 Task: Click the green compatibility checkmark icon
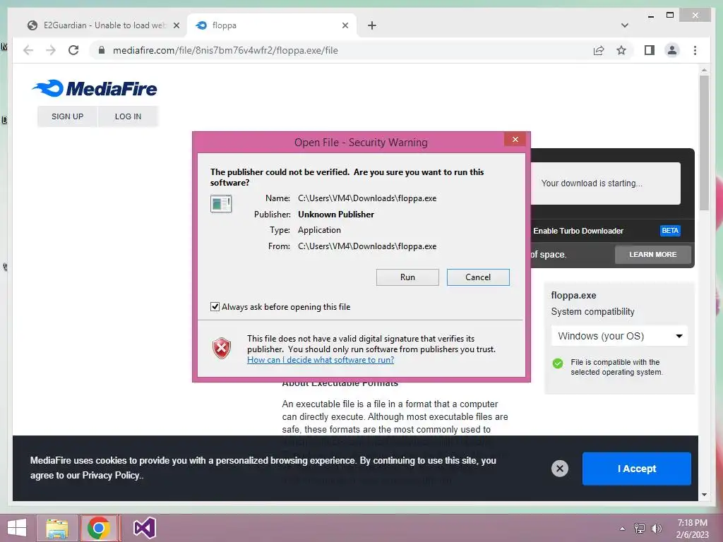[558, 363]
